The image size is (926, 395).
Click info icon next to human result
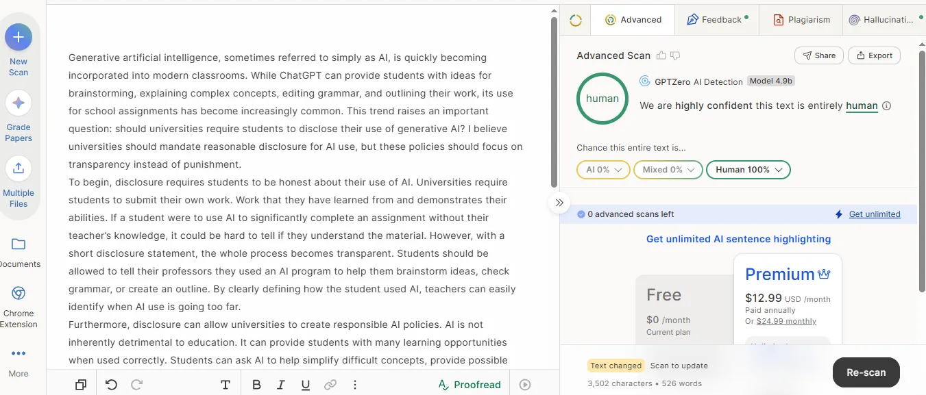887,106
